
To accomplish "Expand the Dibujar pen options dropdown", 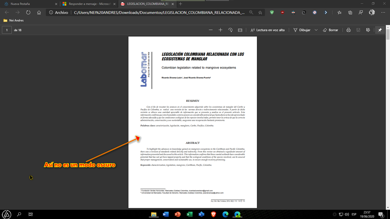I will coord(316,30).
